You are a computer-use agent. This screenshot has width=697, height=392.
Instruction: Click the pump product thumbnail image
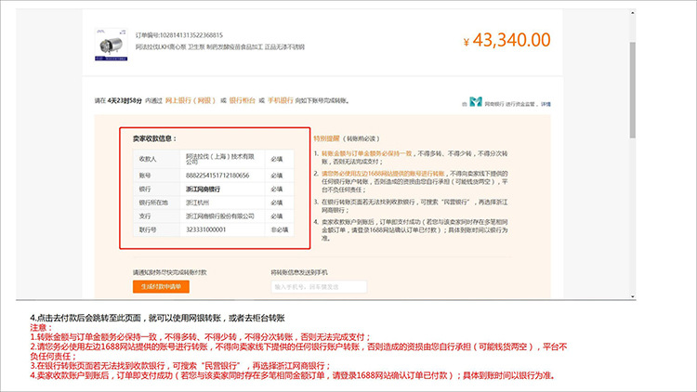point(112,45)
